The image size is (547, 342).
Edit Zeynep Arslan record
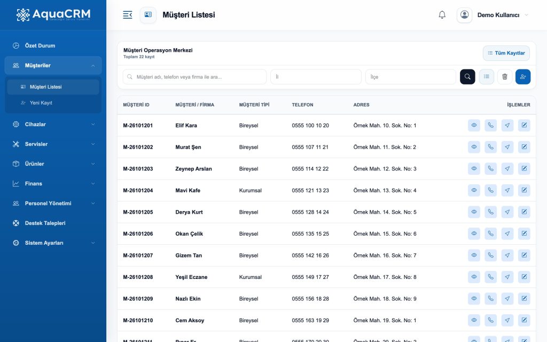pos(524,168)
